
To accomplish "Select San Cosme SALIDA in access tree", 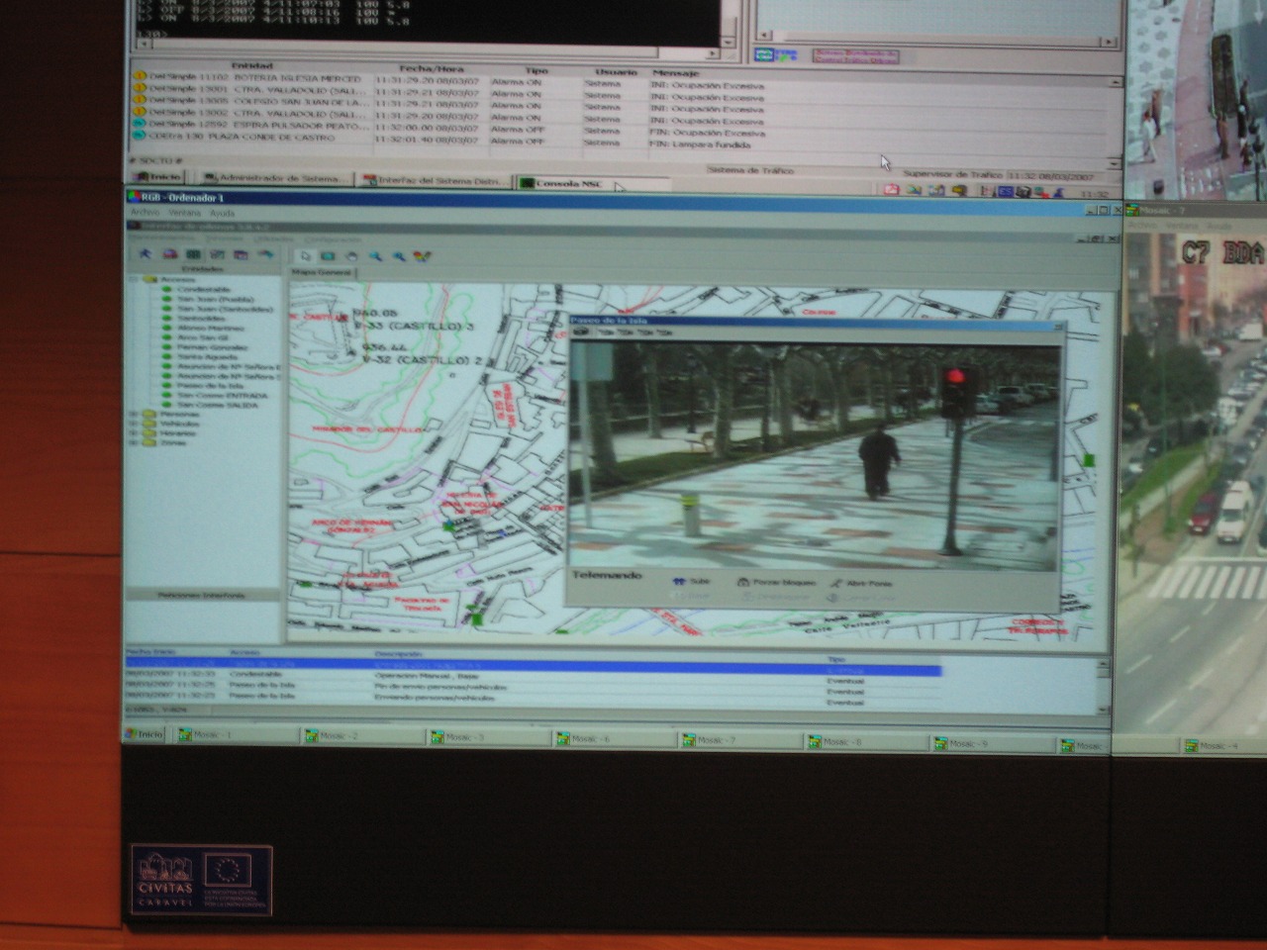I will point(216,405).
